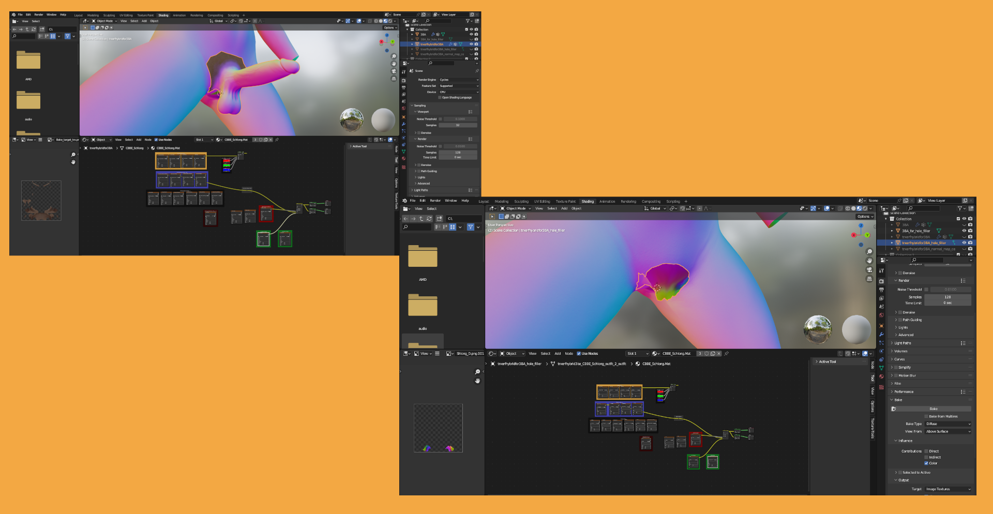Screen dimensions: 993x514
Task: Switch to Compositing workspace in front window
Action: (x=651, y=202)
